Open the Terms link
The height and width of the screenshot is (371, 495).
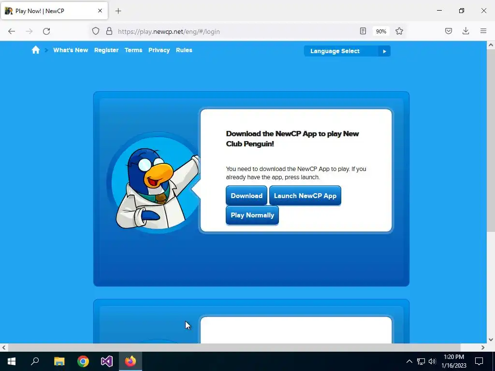pyautogui.click(x=133, y=50)
